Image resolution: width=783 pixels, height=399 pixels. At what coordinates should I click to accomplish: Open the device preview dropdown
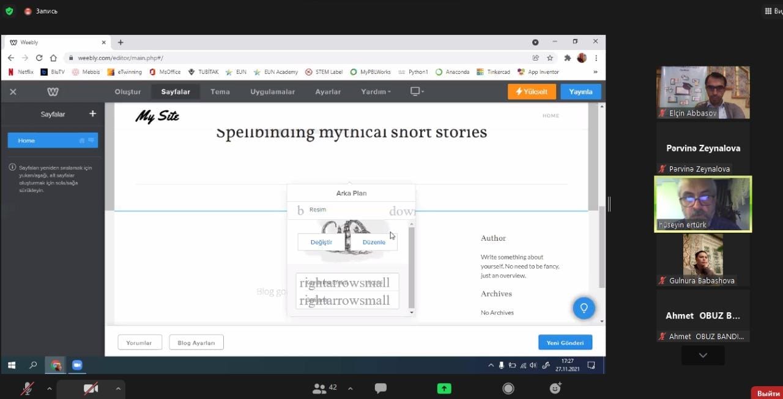tap(417, 92)
